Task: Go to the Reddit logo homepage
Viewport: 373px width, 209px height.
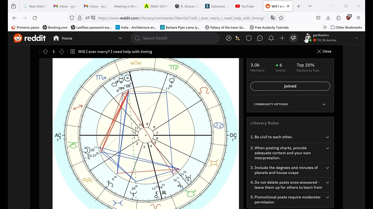Action: point(30,38)
